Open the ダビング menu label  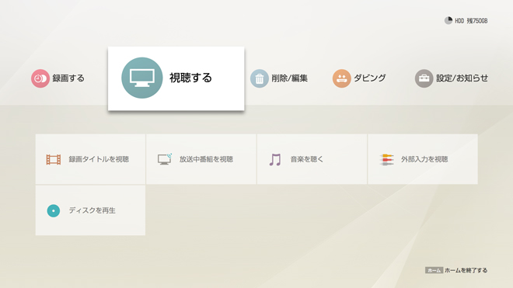[370, 78]
